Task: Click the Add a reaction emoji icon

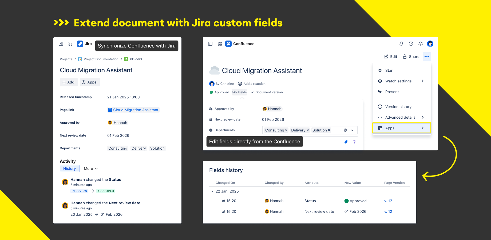Action: pos(240,84)
